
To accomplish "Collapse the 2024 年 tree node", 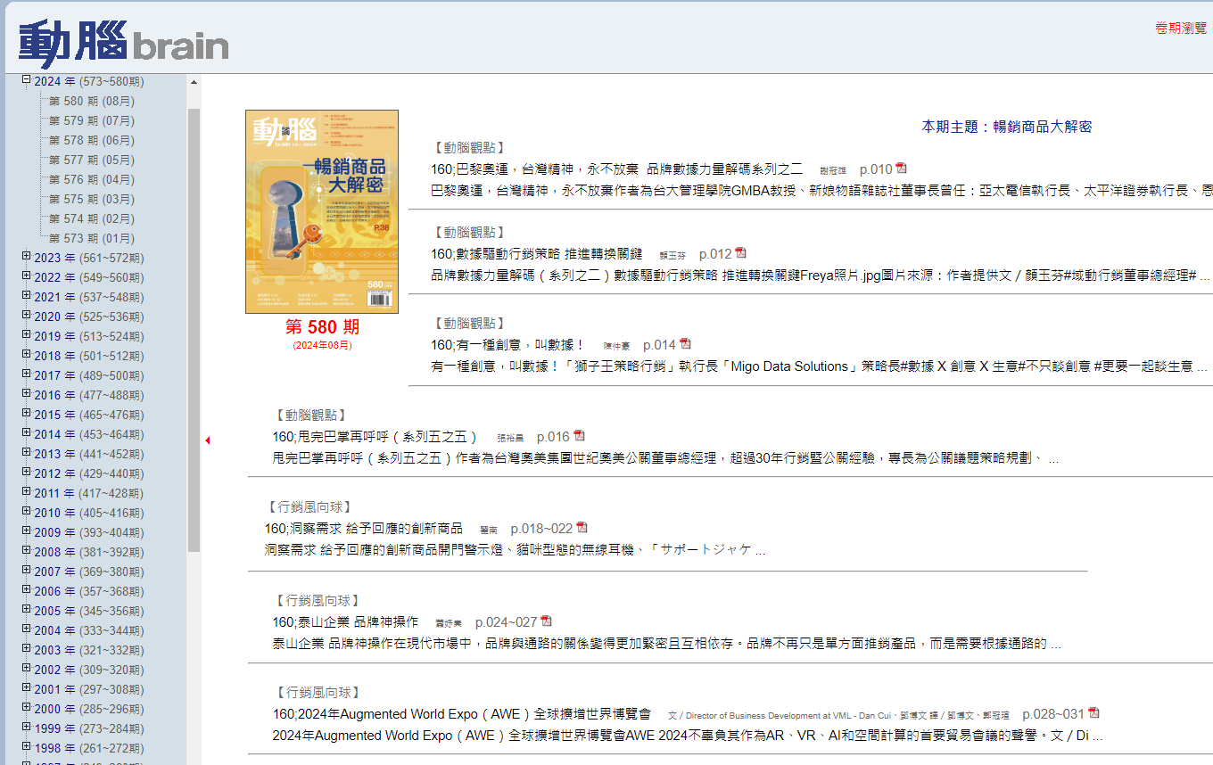I will coord(27,80).
